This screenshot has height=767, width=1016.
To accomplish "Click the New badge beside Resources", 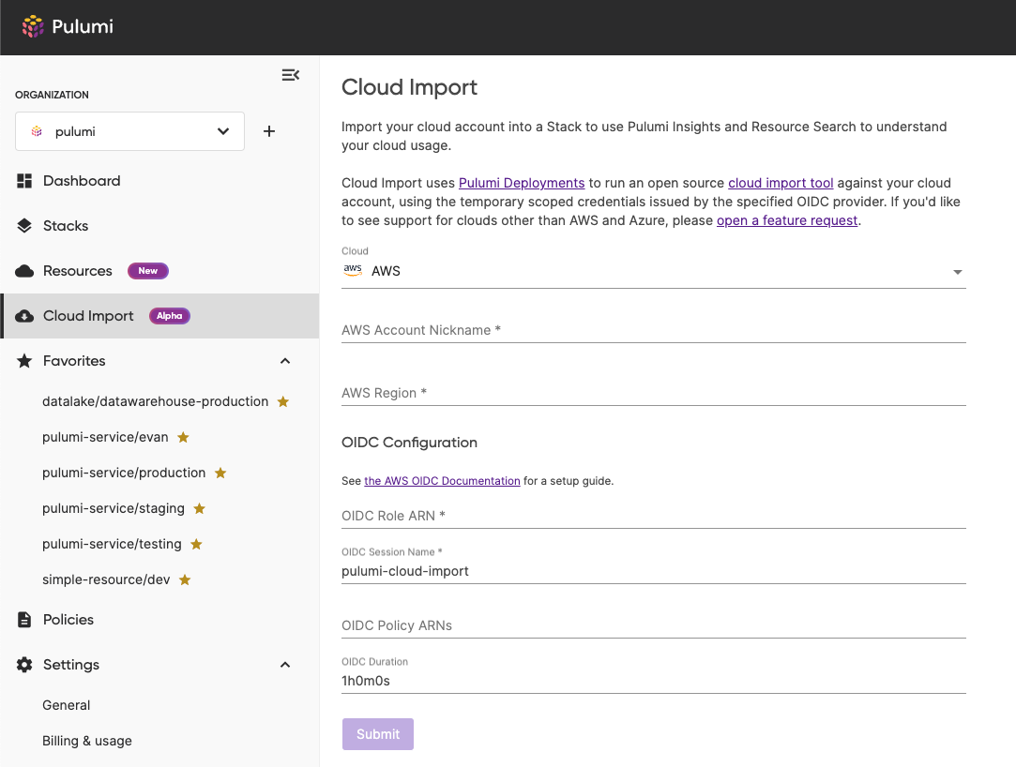I will [147, 271].
